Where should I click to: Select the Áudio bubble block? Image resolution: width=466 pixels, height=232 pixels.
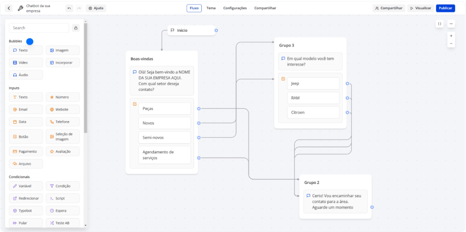click(x=26, y=75)
